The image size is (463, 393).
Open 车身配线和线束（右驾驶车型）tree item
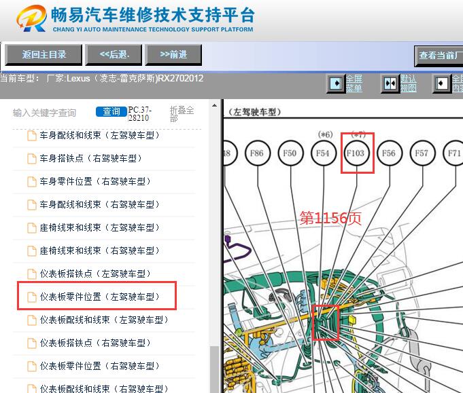[x=99, y=204]
